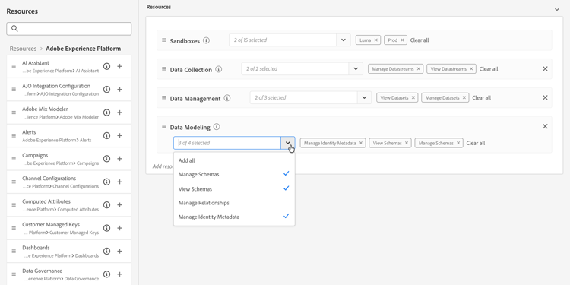
Task: Click info icon next to Data Collection
Action: 218,69
